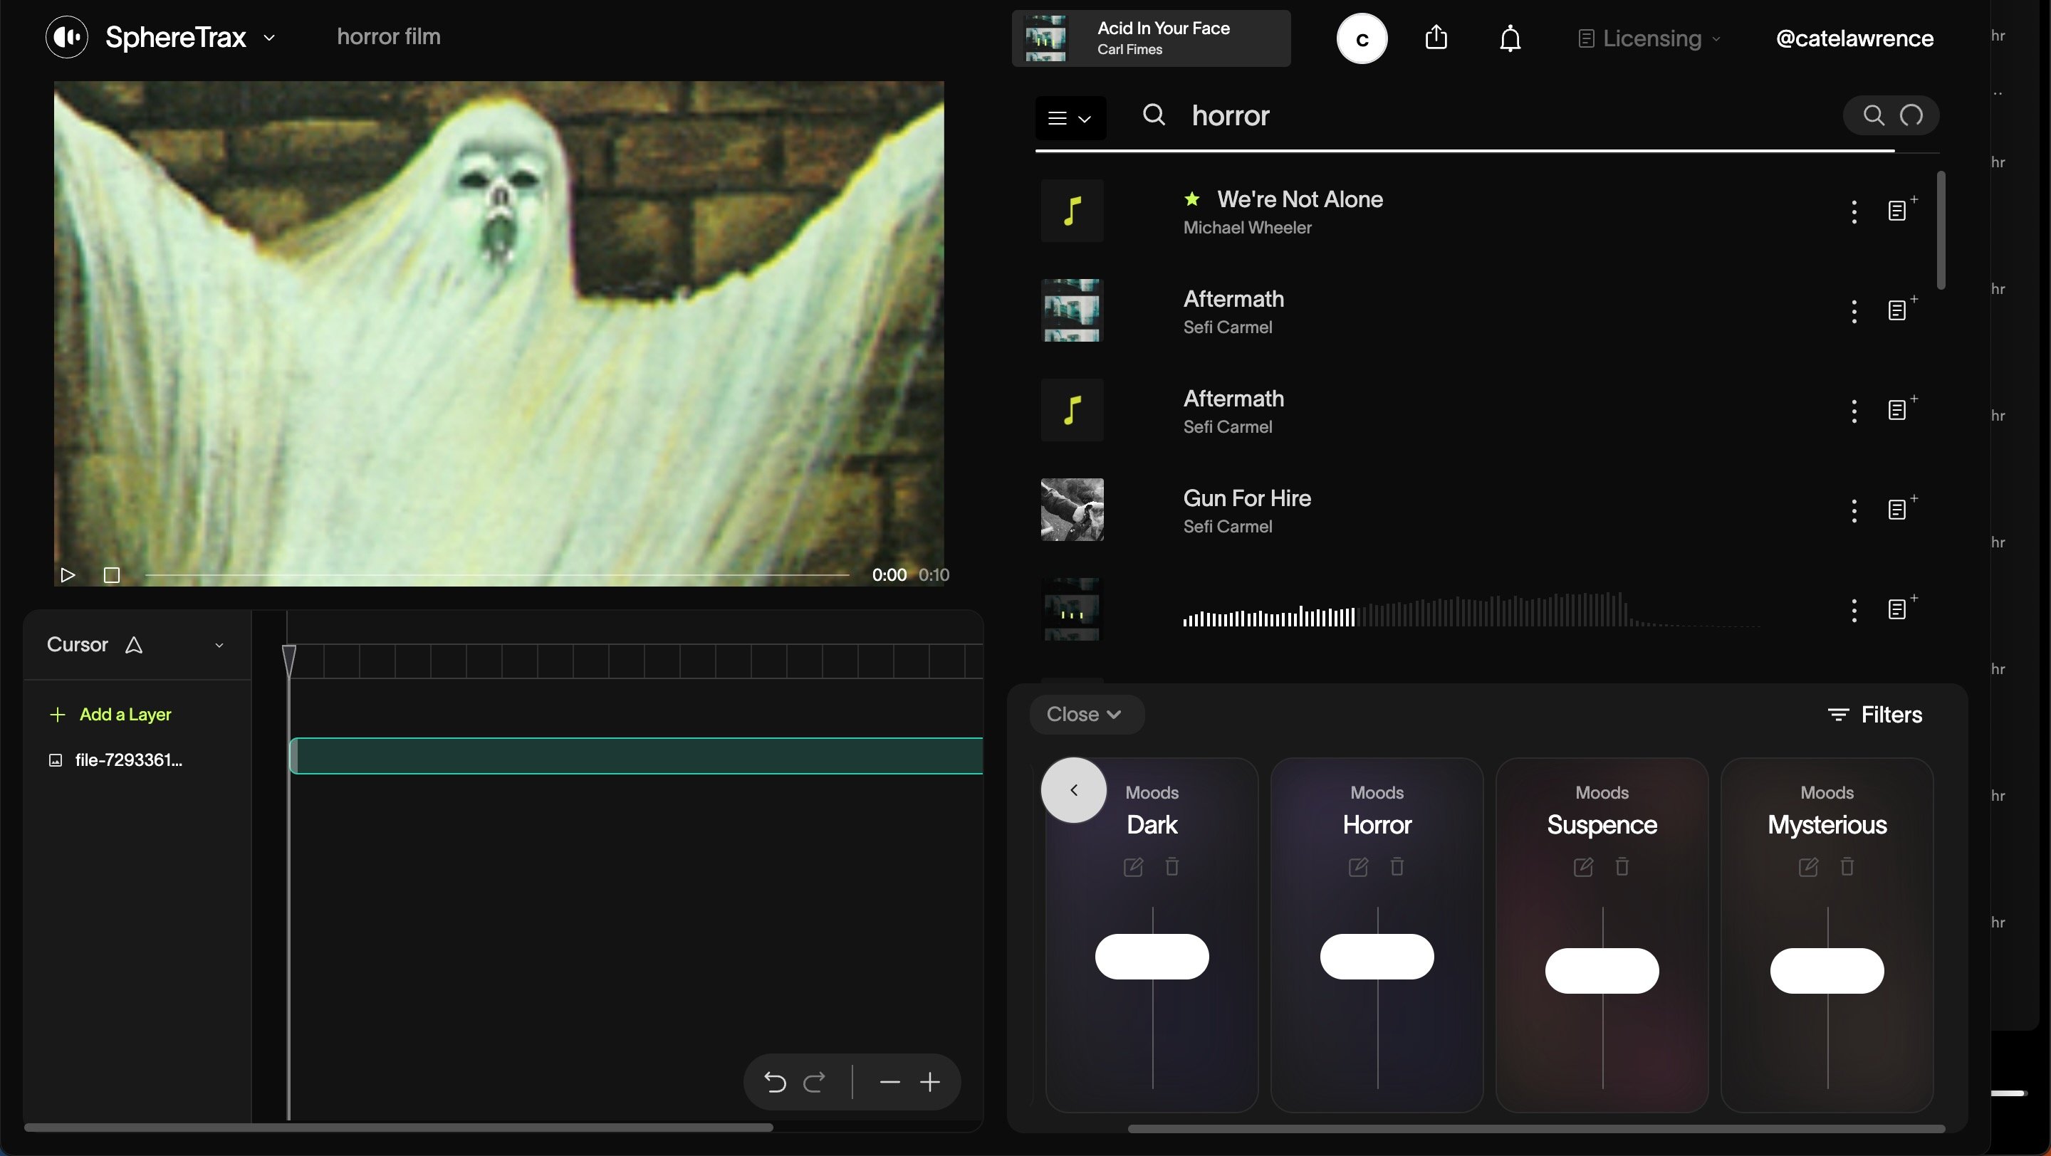Click the second Aftermath music note thumbnail
The height and width of the screenshot is (1156, 2051).
point(1072,410)
